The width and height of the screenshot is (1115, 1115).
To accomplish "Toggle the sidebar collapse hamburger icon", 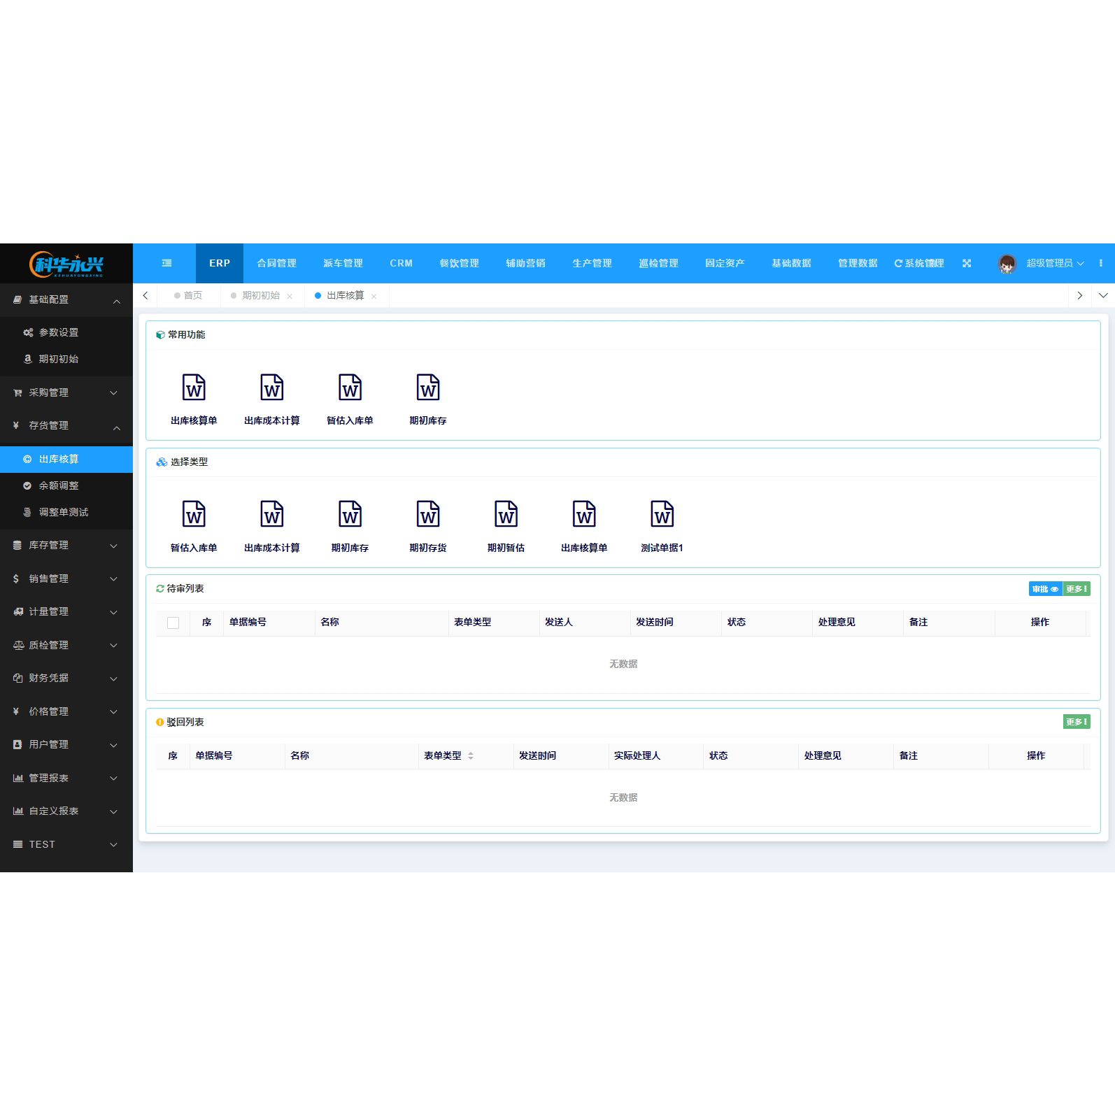I will pyautogui.click(x=166, y=263).
